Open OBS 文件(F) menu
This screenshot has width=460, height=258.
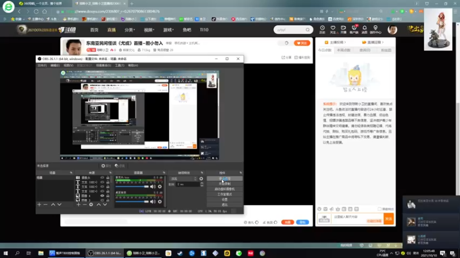(x=42, y=65)
